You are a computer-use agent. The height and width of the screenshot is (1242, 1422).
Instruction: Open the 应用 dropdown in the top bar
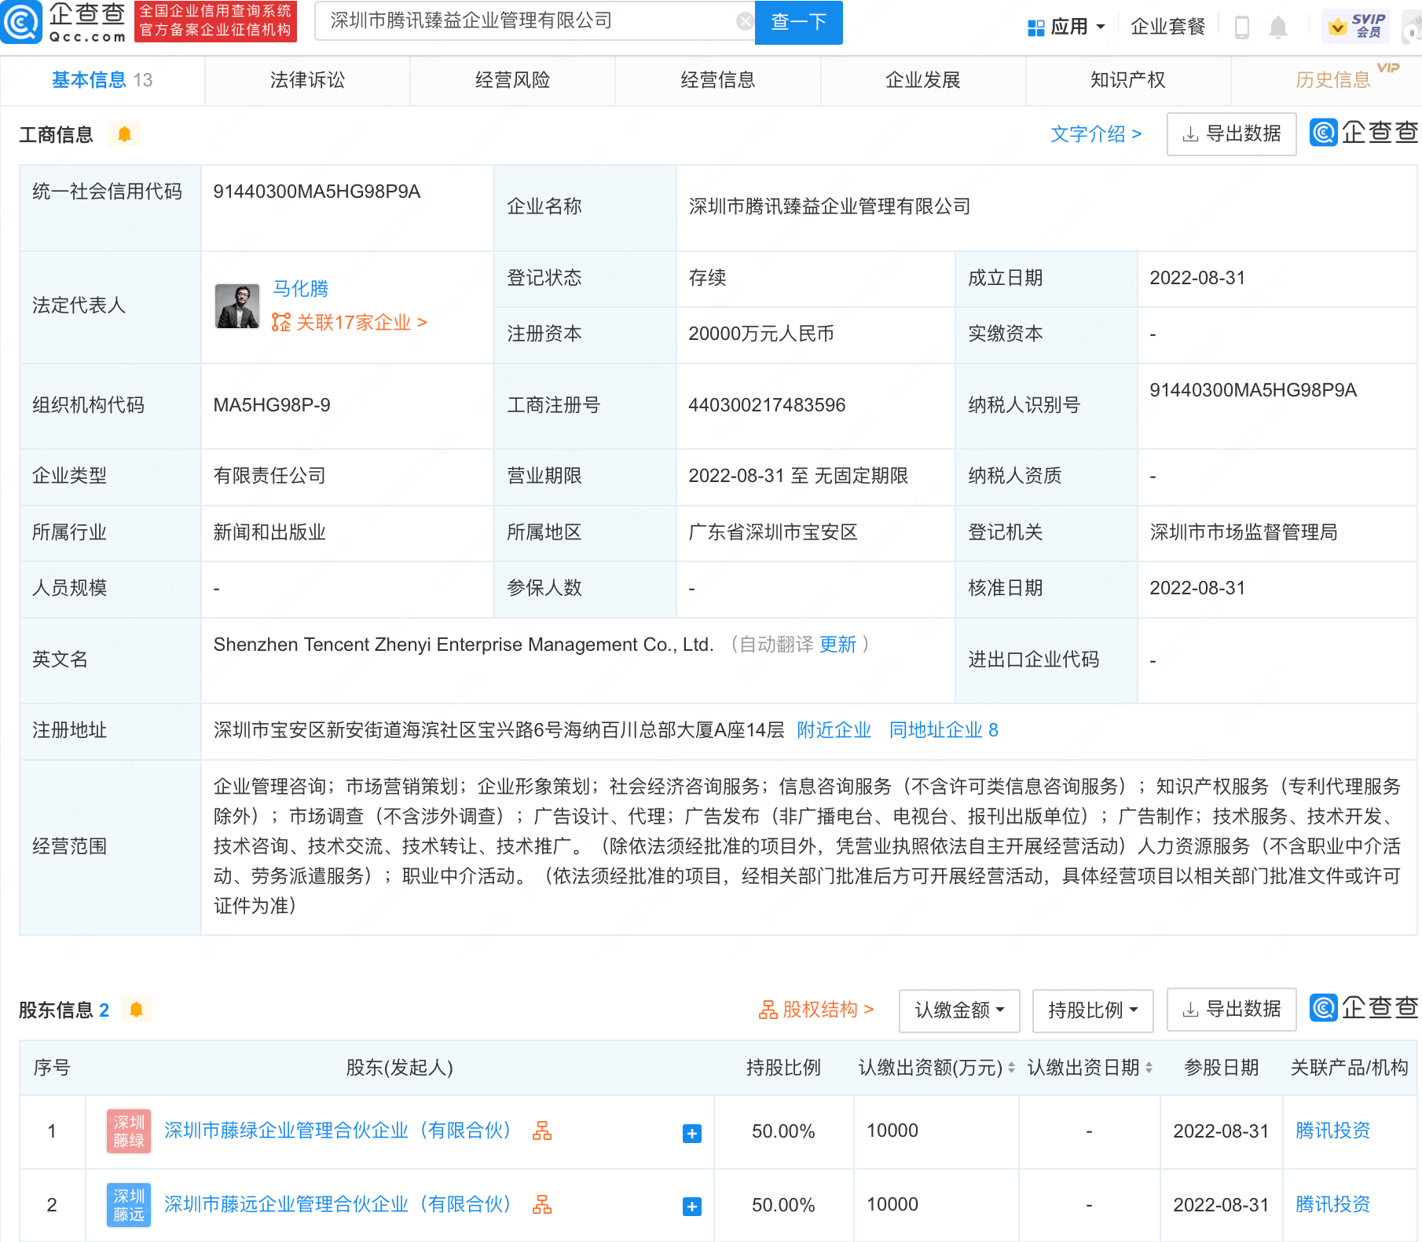pos(1068,26)
